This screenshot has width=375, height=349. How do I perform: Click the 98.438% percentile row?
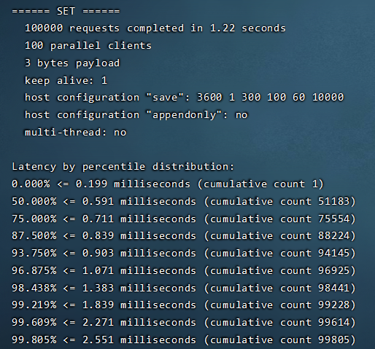pos(184,288)
